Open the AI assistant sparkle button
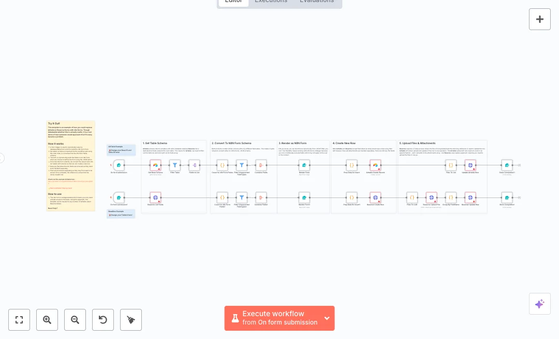Image resolution: width=559 pixels, height=339 pixels. [539, 304]
